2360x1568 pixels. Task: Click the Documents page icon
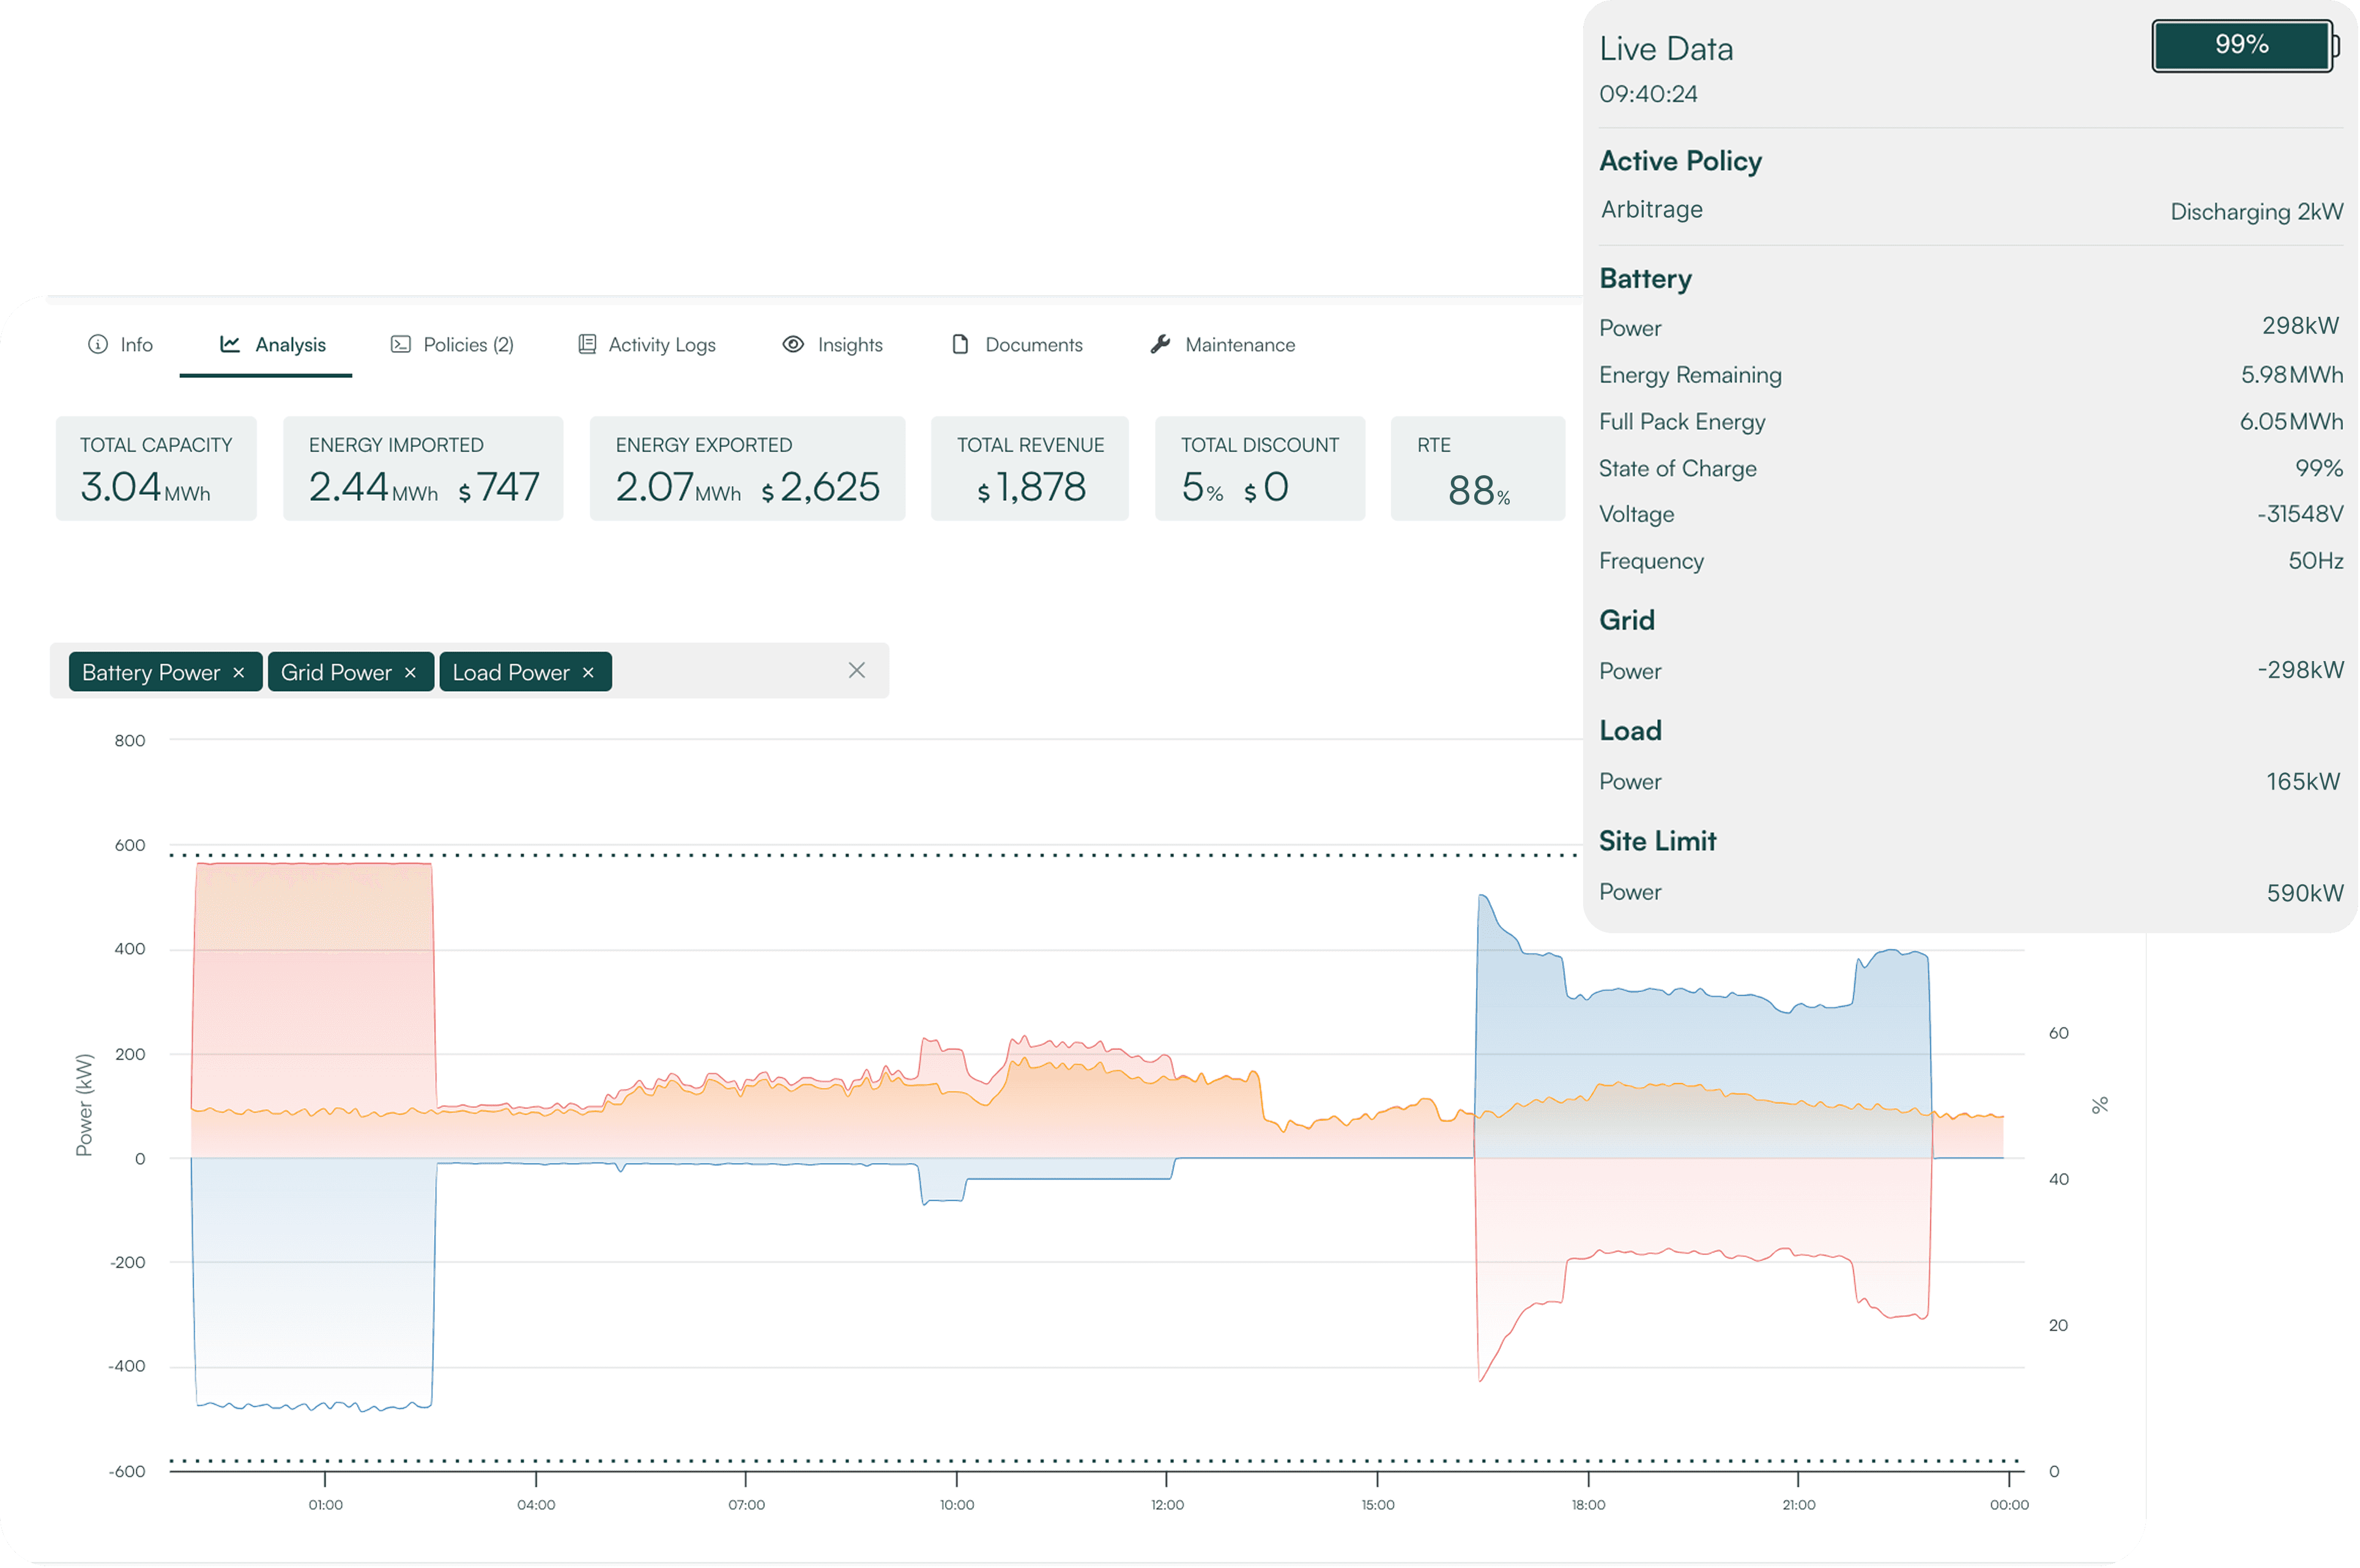pyautogui.click(x=960, y=345)
